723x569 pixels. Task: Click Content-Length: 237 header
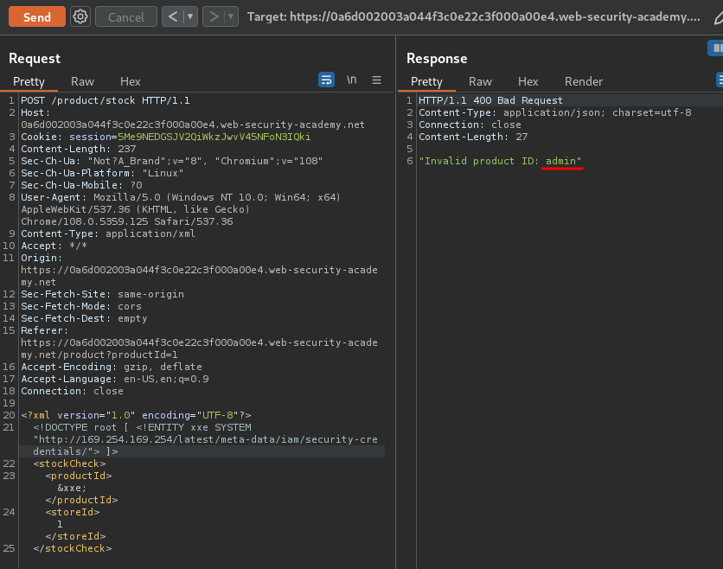click(x=79, y=149)
